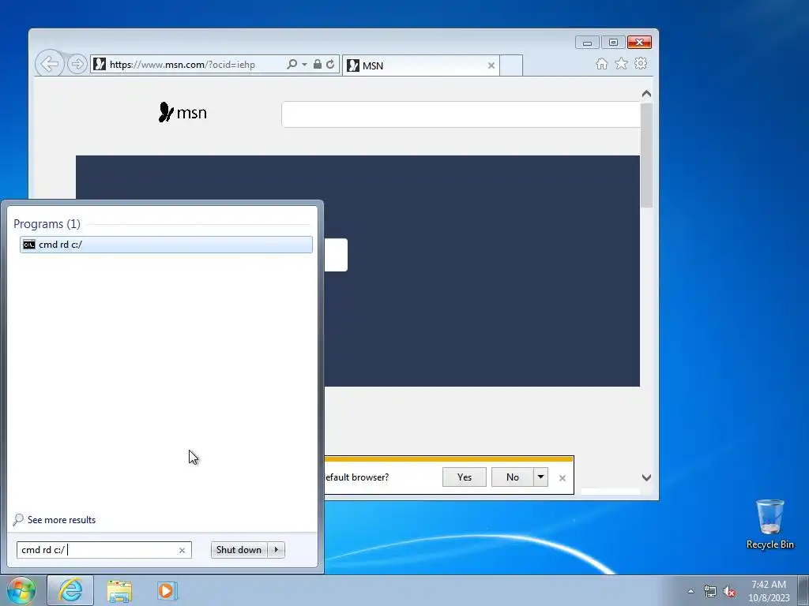Click the Shut down button
This screenshot has width=809, height=606.
[239, 550]
